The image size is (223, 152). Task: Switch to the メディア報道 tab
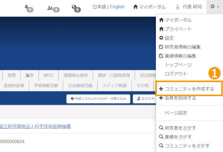114,86
